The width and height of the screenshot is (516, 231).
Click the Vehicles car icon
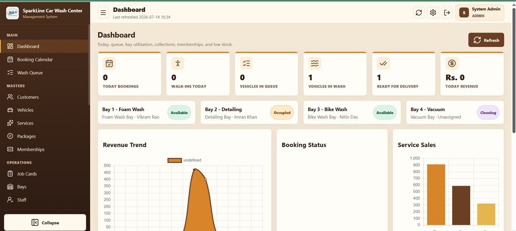click(x=10, y=110)
